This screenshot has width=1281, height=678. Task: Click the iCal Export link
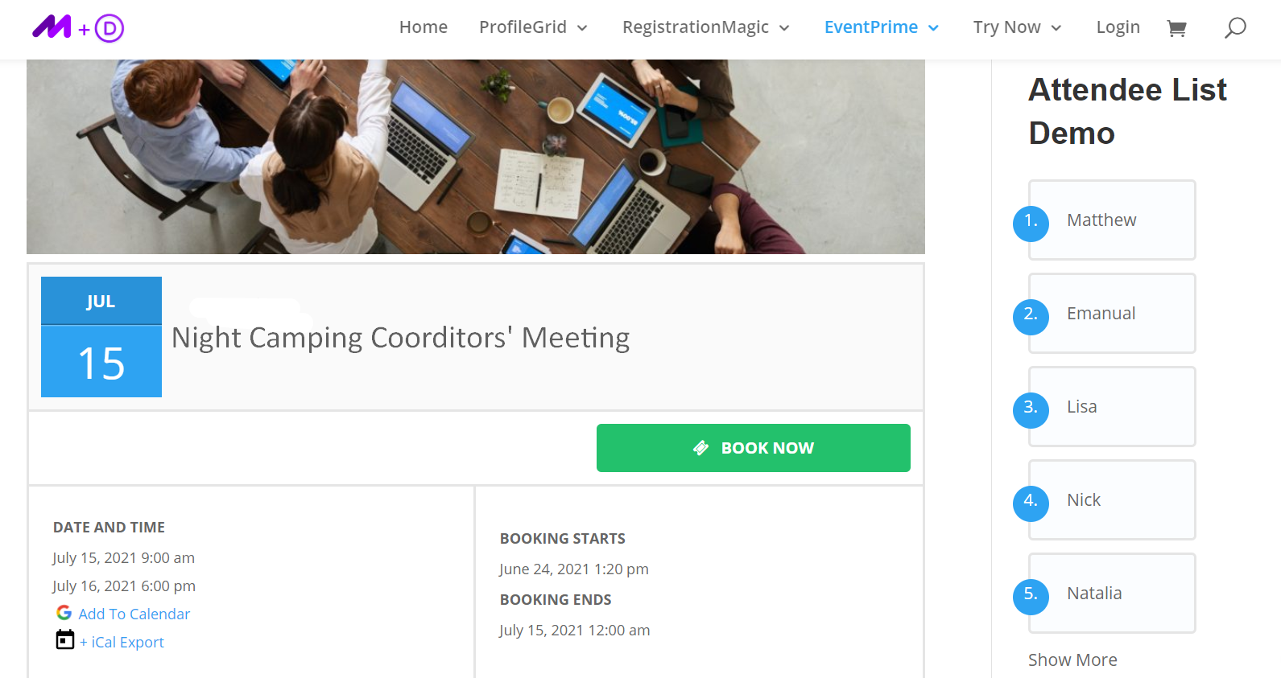(x=122, y=642)
